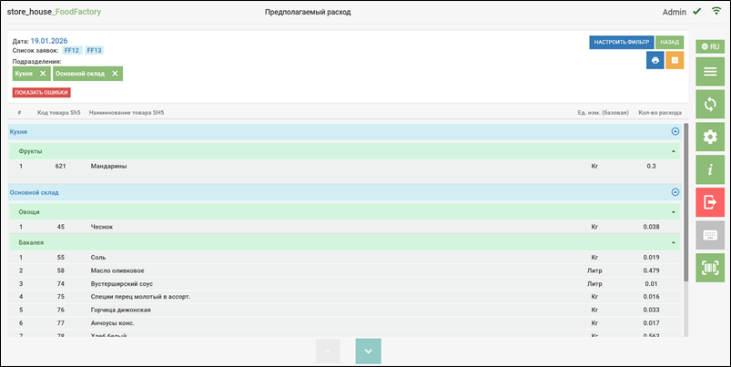731x367 pixels.
Task: Remove the Основной склад department tag
Action: [x=117, y=74]
